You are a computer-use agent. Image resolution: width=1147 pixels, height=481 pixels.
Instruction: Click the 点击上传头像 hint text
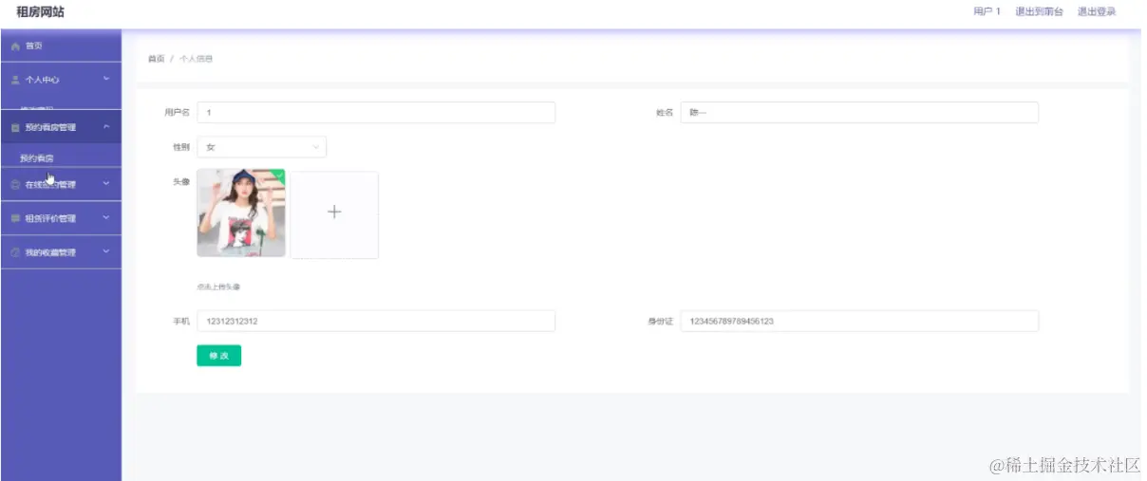[218, 287]
